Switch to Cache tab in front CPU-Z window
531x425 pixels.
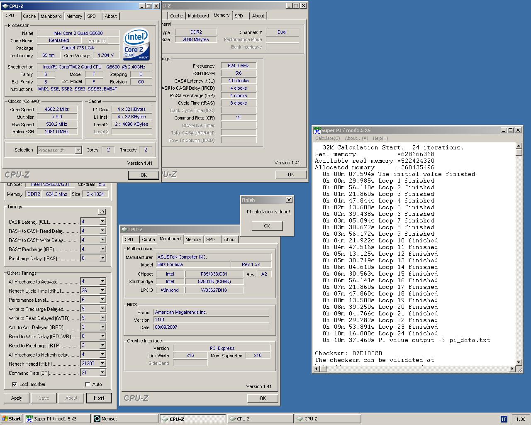point(29,16)
